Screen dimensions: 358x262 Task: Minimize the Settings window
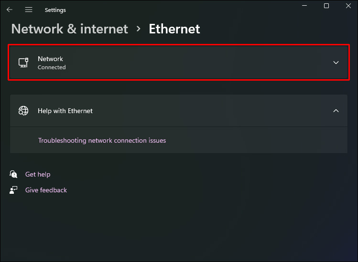pyautogui.click(x=305, y=6)
